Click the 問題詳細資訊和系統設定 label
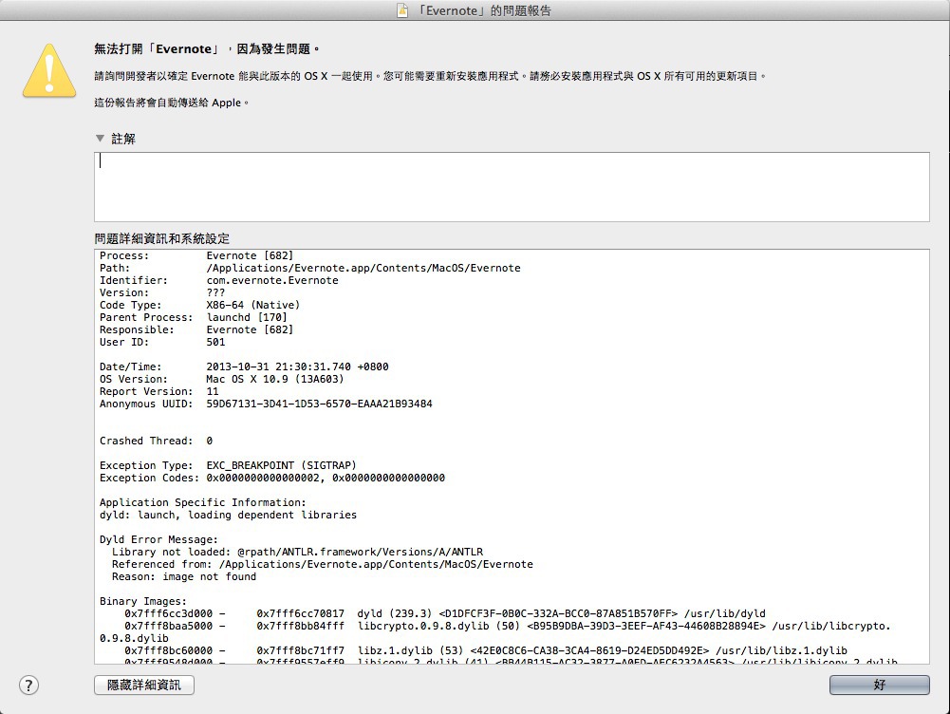Viewport: 950px width, 714px height. (161, 238)
